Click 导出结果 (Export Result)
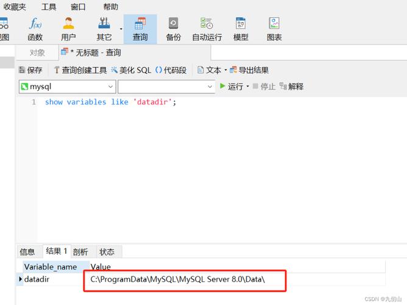This screenshot has width=407, height=305. pos(249,70)
